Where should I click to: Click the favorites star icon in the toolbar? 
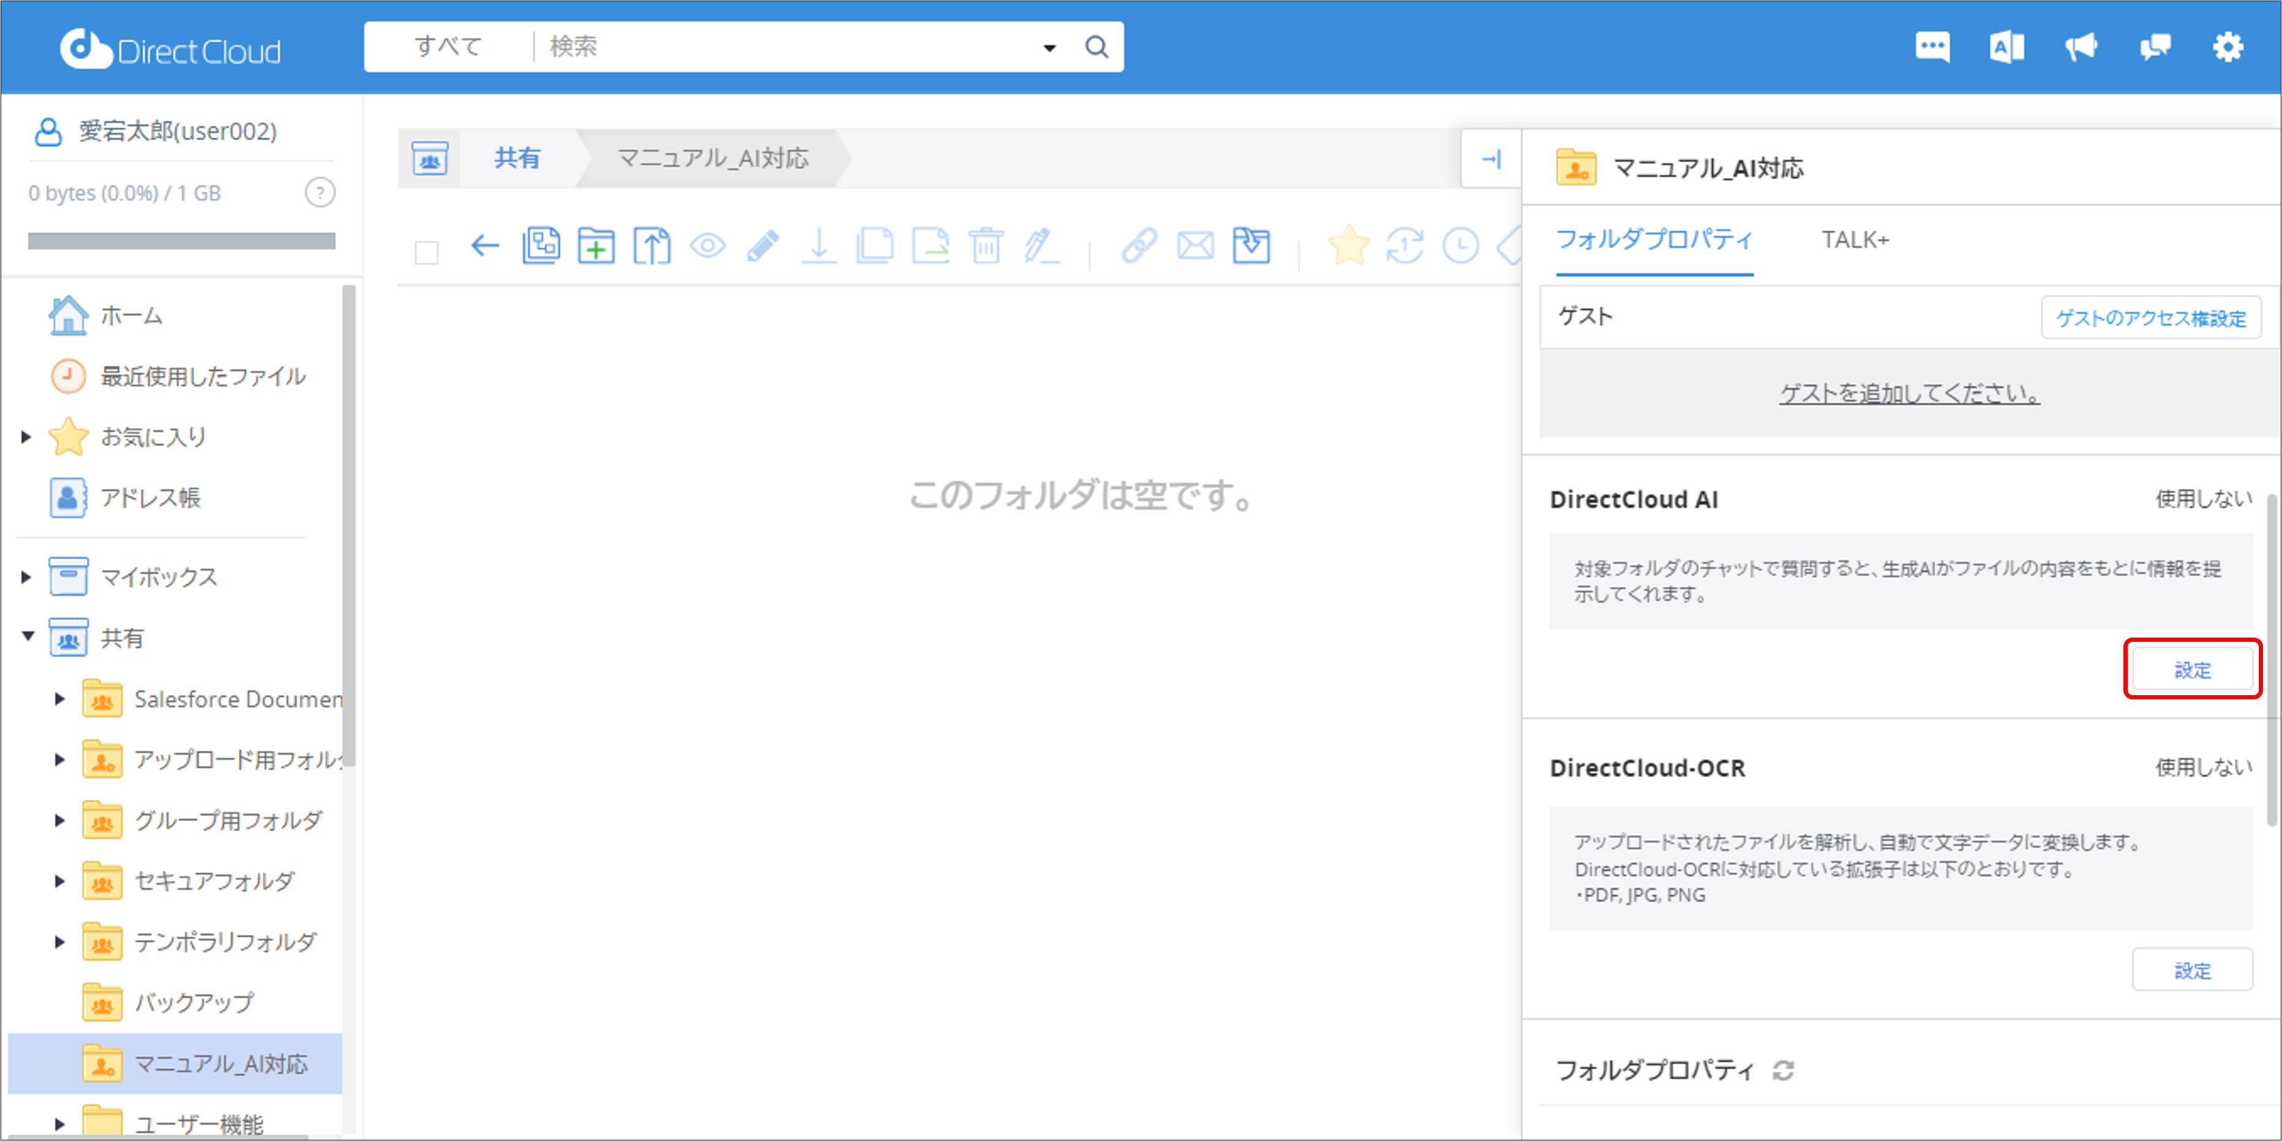pyautogui.click(x=1349, y=246)
